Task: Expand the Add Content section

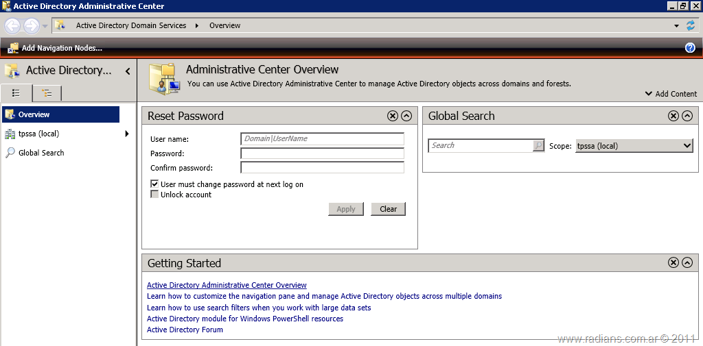Action: pyautogui.click(x=671, y=94)
